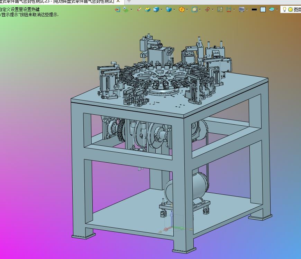Click the black line color swatch
The image size is (301, 259).
pyautogui.click(x=254, y=9)
